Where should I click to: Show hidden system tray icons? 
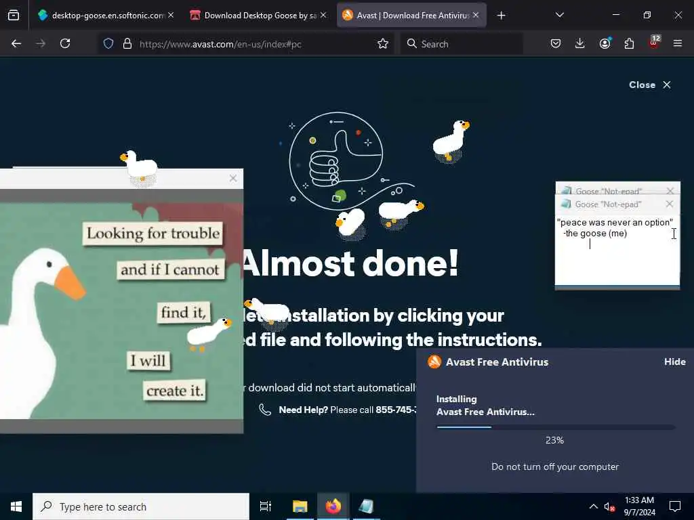point(594,506)
